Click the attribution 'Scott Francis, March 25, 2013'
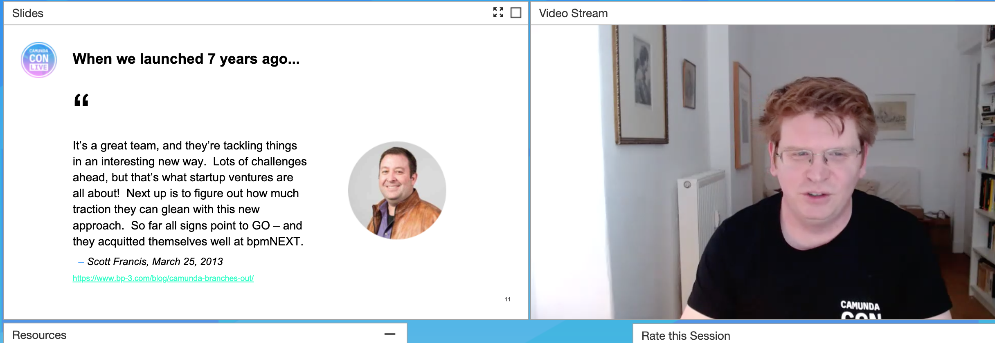995x343 pixels. [x=155, y=261]
